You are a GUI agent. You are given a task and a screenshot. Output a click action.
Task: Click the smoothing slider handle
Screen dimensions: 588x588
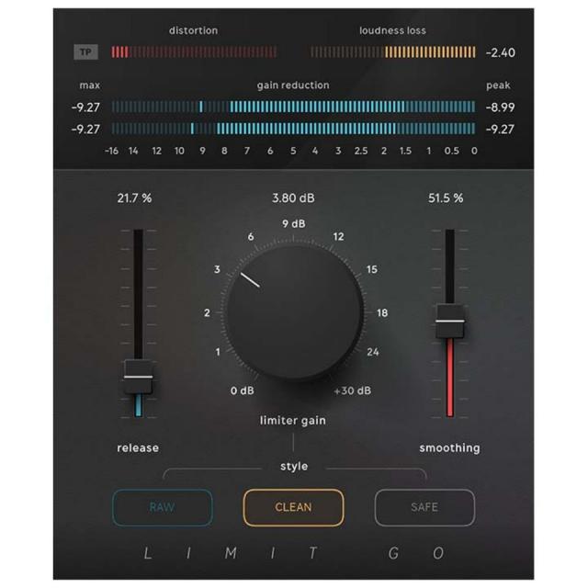pos(449,322)
